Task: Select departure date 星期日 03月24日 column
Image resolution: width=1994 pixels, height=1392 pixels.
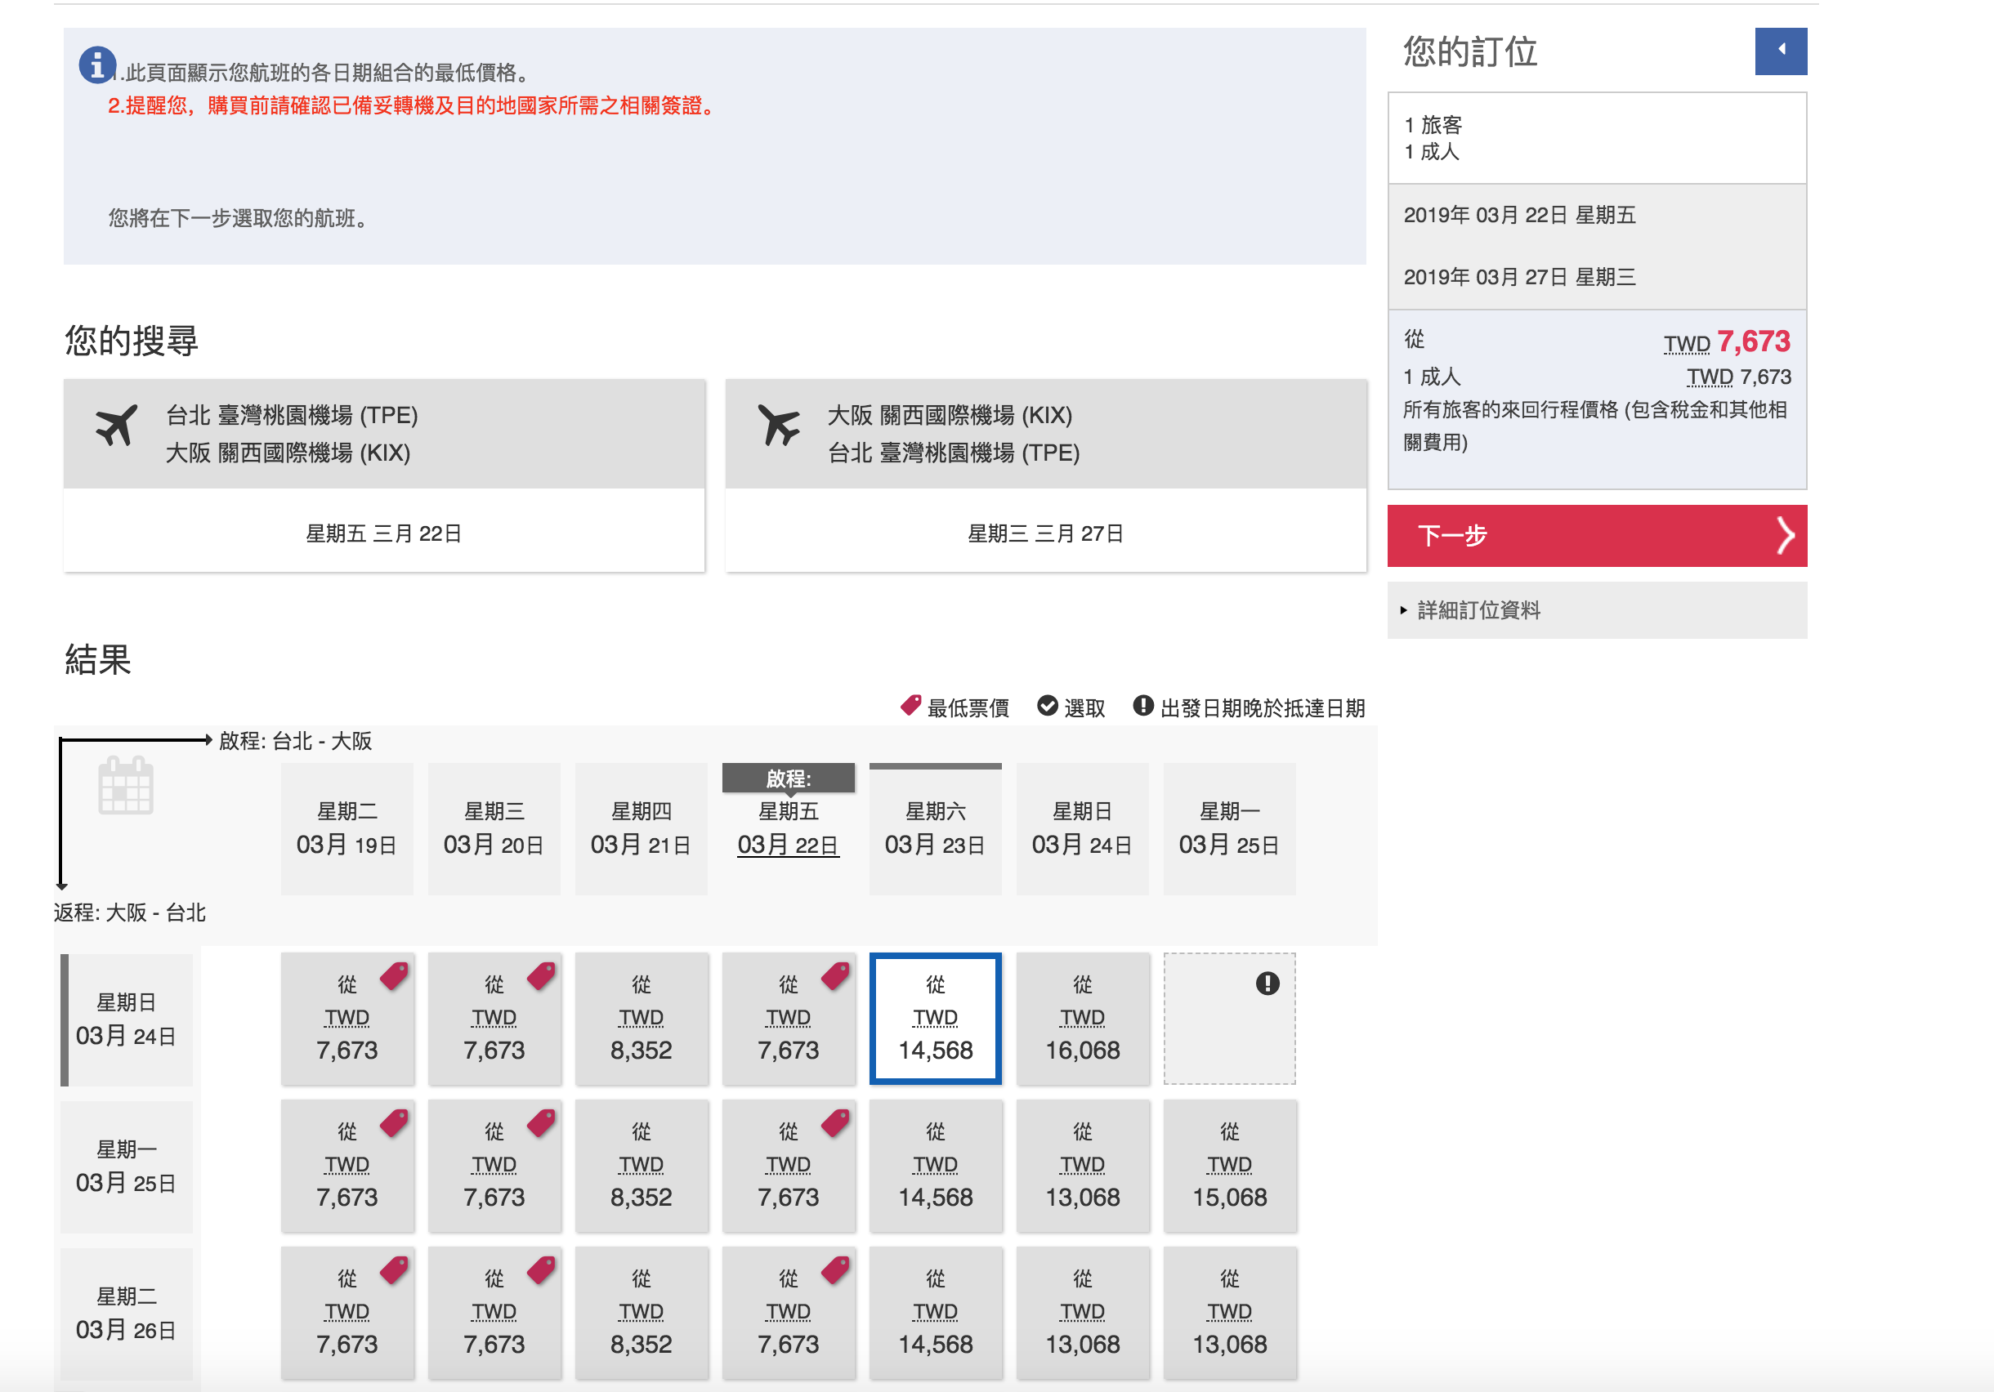Action: [x=1082, y=828]
